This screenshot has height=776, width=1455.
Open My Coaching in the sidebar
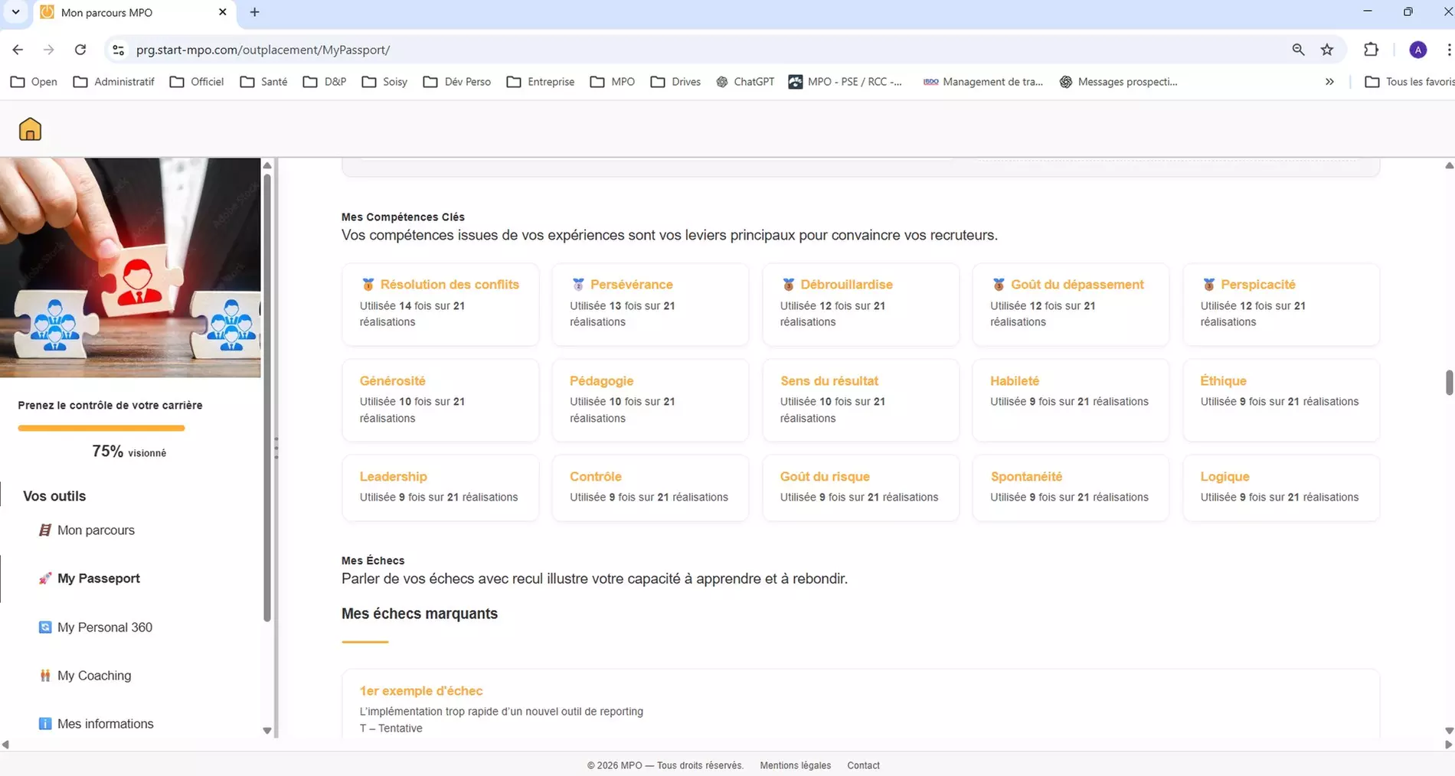click(x=93, y=676)
